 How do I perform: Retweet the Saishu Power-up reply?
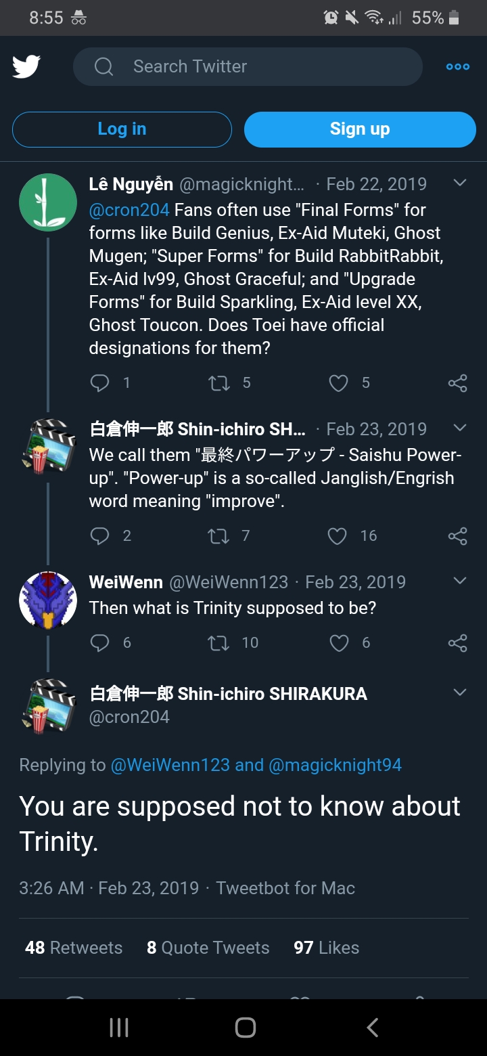[218, 536]
